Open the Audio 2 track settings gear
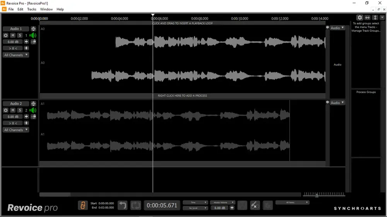The height and width of the screenshot is (217, 387). click(x=6, y=110)
